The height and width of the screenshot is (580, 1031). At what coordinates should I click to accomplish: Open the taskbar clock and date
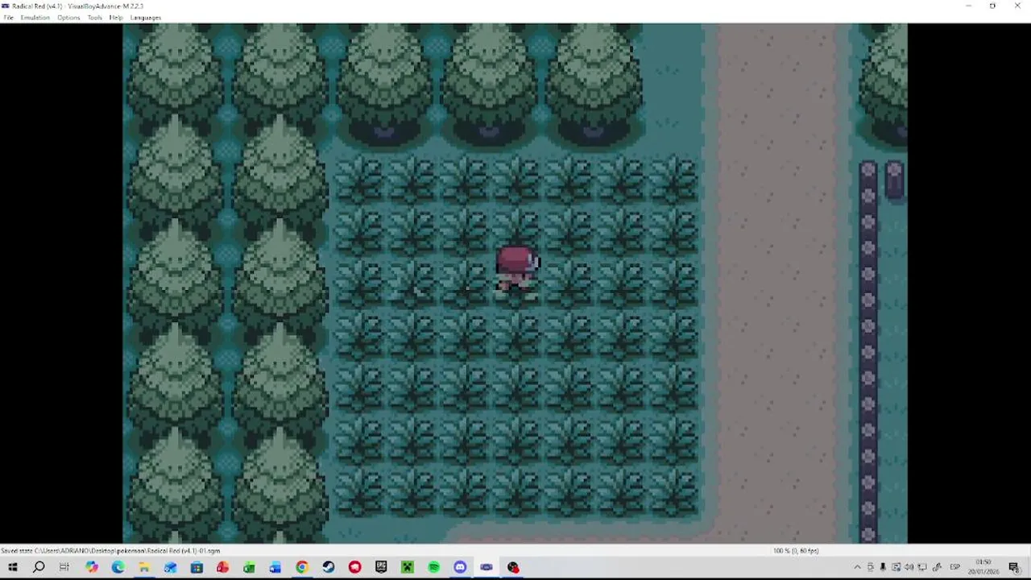(x=984, y=567)
